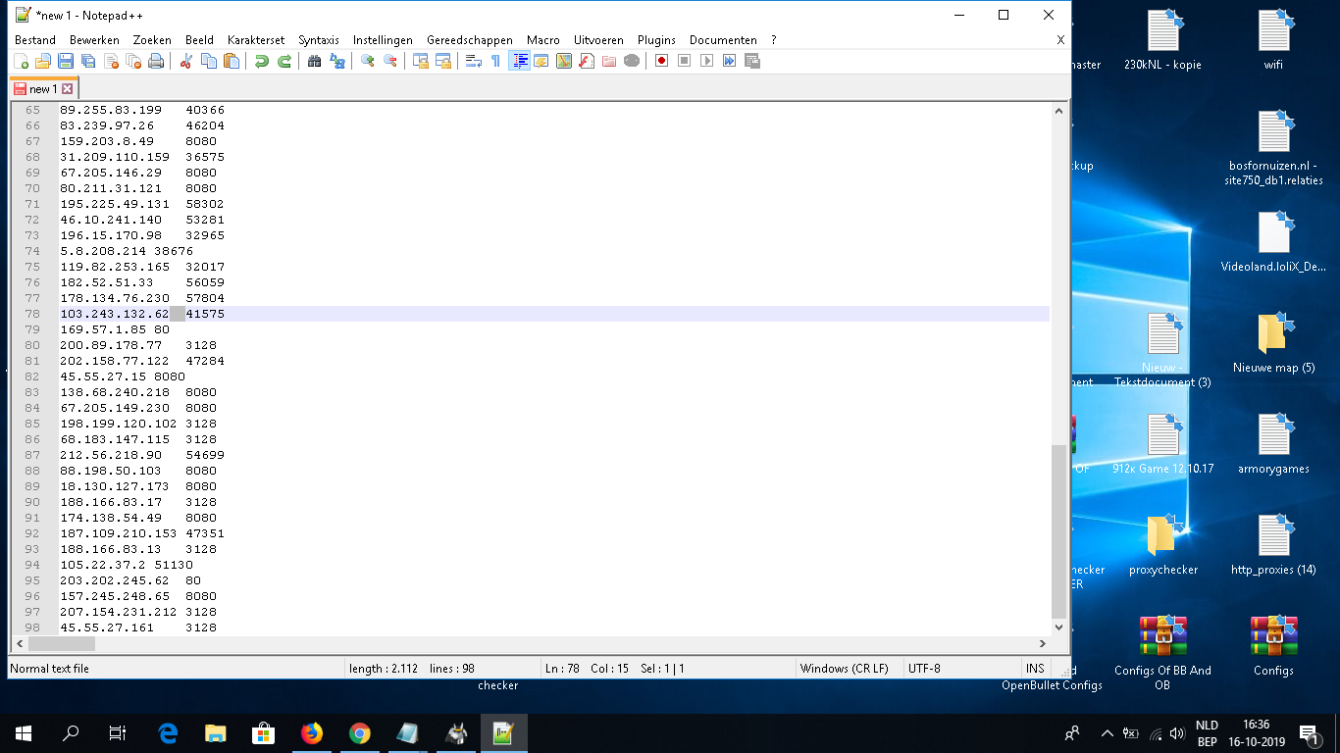
Task: Click the vertical scrollbar down arrow
Action: point(1058,627)
